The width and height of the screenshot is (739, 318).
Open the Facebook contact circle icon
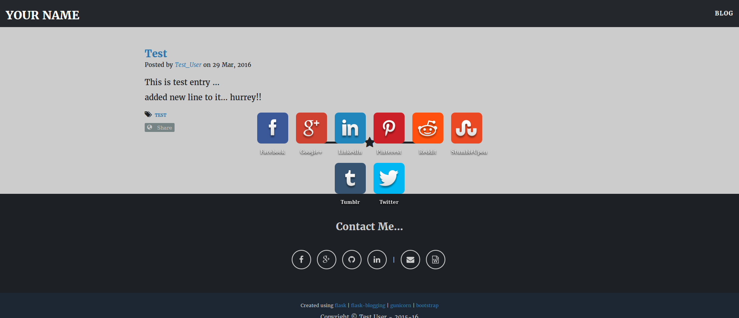pos(301,260)
